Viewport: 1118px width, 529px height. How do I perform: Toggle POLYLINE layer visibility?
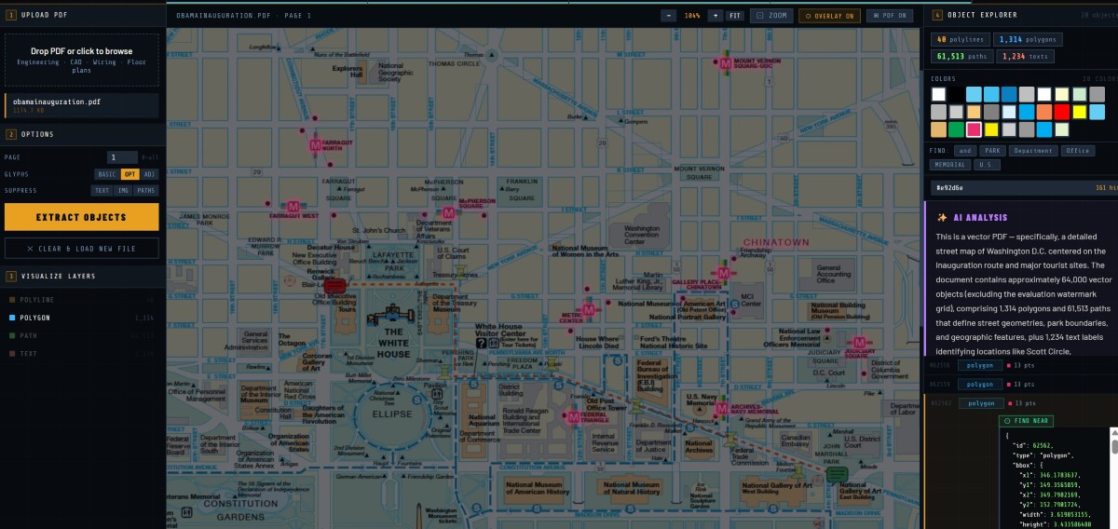click(81, 300)
